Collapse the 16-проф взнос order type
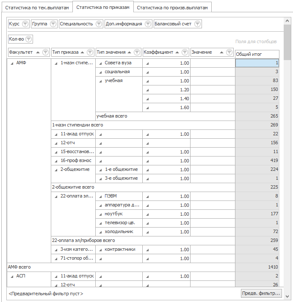The image size is (293, 302). point(56,161)
